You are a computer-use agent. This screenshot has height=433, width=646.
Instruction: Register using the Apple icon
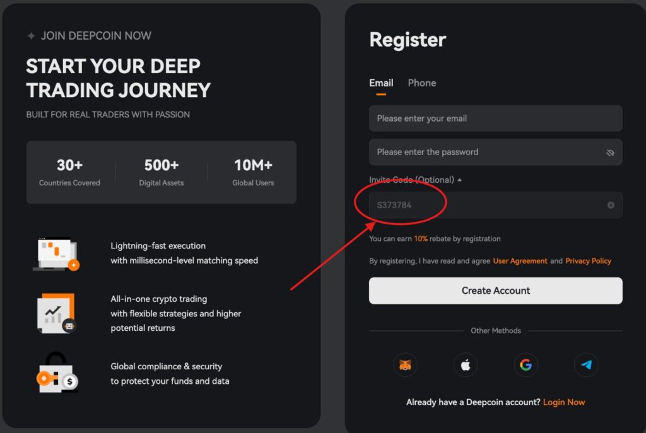(466, 364)
